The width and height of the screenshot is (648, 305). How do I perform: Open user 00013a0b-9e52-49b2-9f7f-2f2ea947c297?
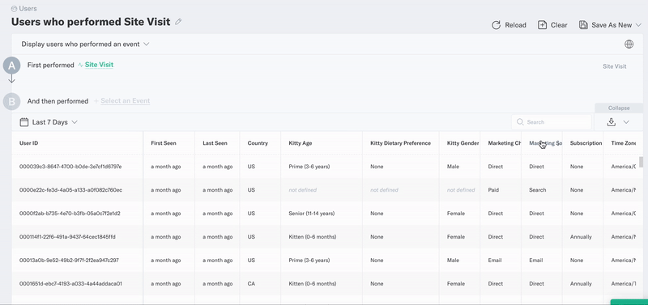[x=69, y=261]
